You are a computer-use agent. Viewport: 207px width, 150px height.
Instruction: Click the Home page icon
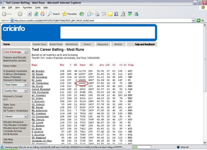pyautogui.click(x=42, y=14)
